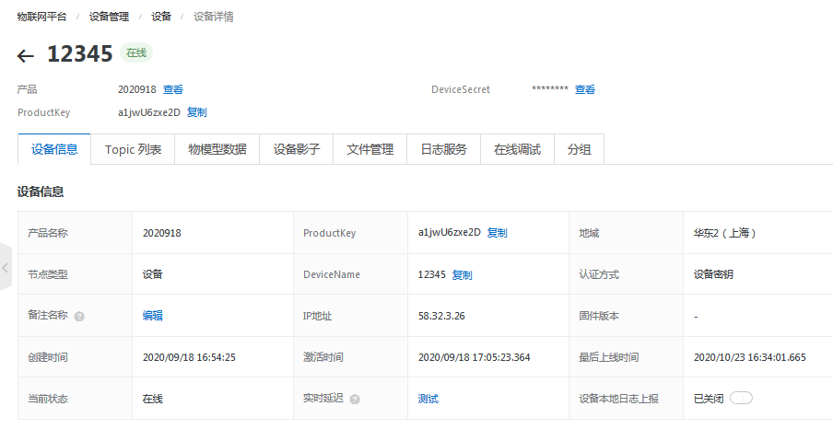This screenshot has height=441, width=833.
Task: Click 测试 link for real-time latency
Action: [x=428, y=399]
